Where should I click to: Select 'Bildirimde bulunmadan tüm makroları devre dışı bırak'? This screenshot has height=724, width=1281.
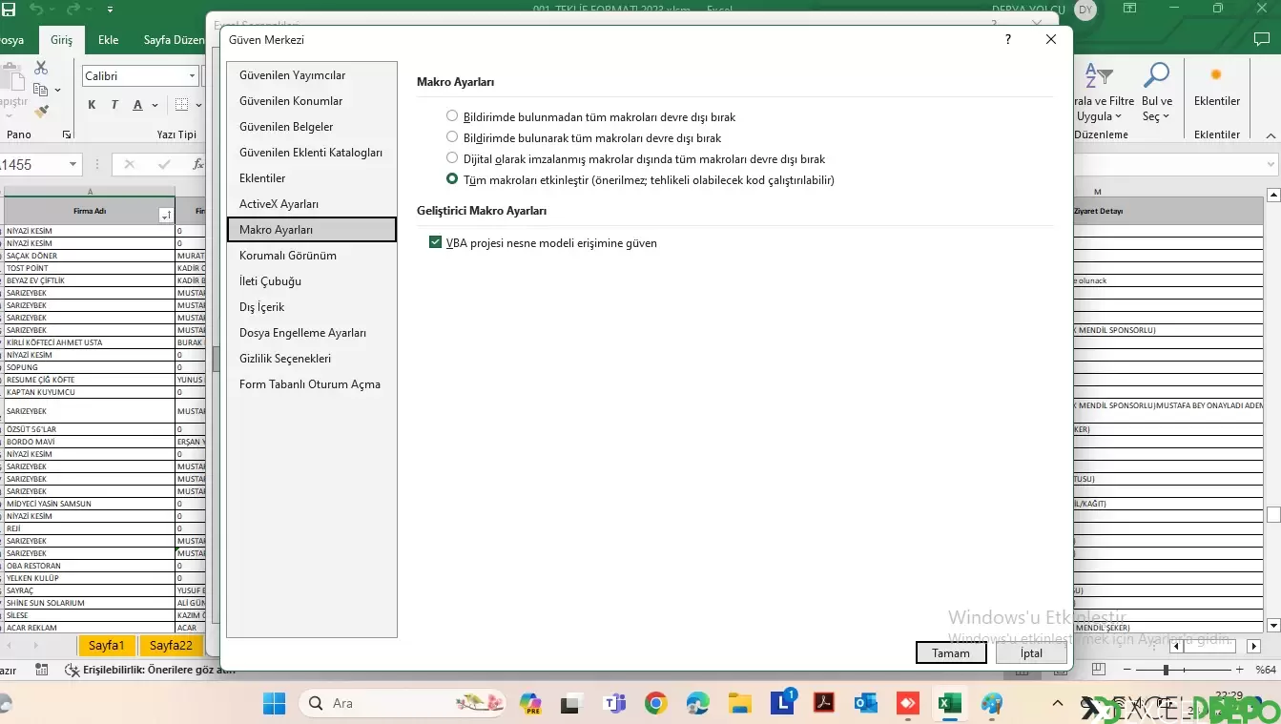(x=452, y=116)
